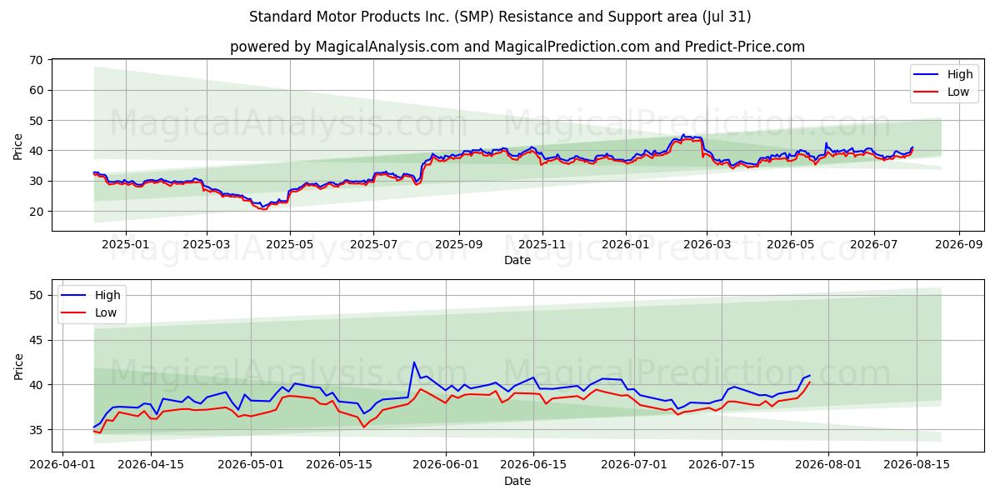Click the '2026-08-15' tick label in the bottom chart
The image size is (1000, 500).
pyautogui.click(x=917, y=466)
